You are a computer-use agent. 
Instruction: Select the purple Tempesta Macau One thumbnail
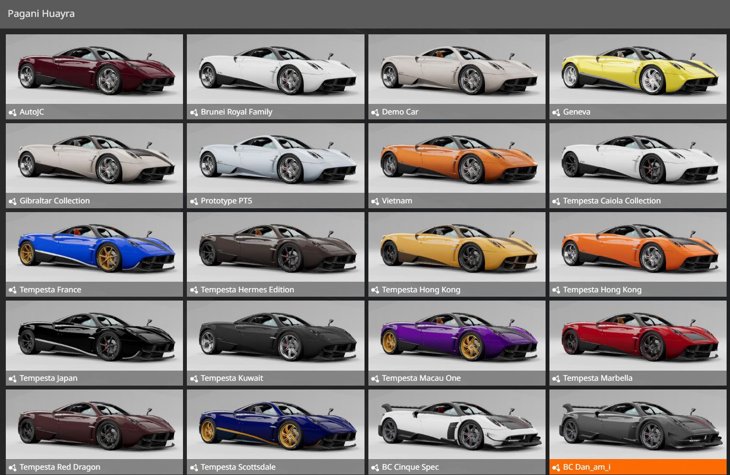coord(456,336)
